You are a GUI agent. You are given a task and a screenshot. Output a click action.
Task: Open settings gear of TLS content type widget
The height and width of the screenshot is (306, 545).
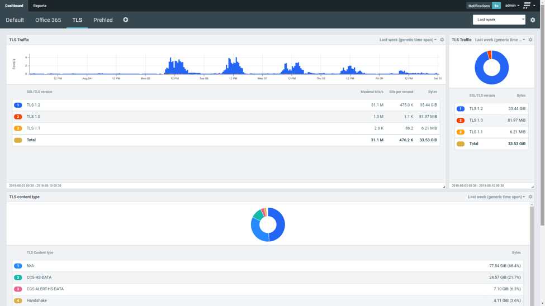[x=530, y=197]
